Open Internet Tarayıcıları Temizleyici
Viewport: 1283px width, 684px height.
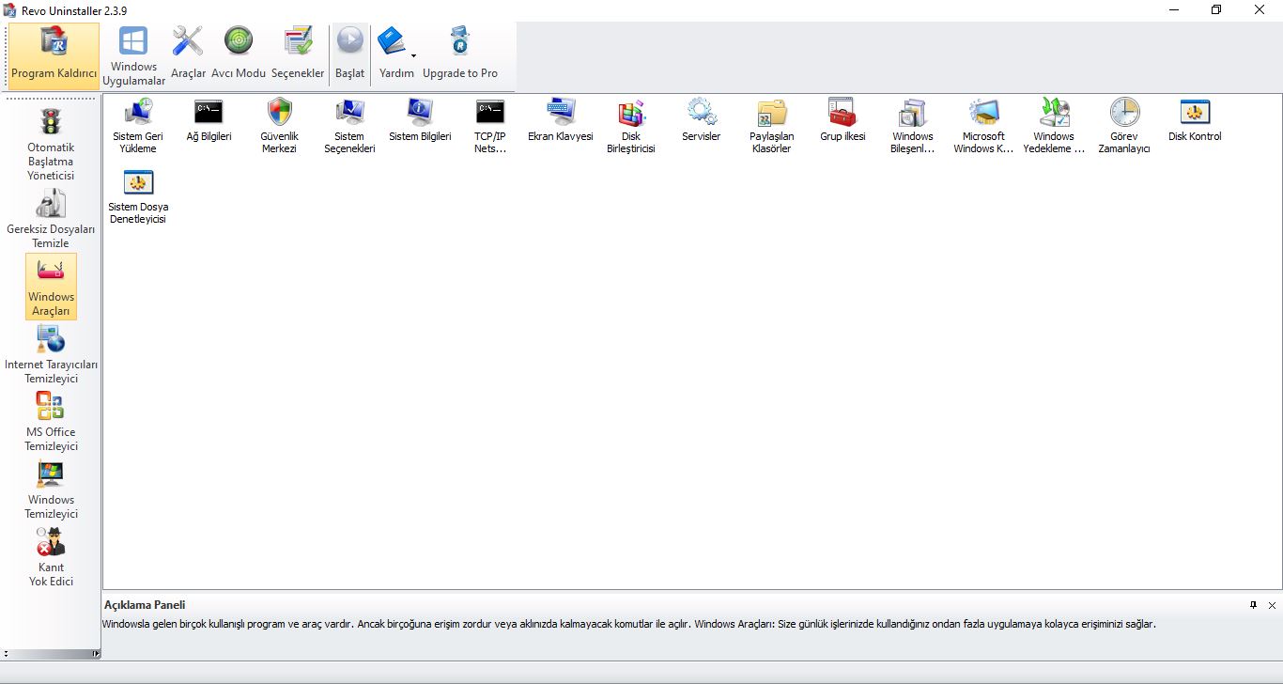click(51, 354)
